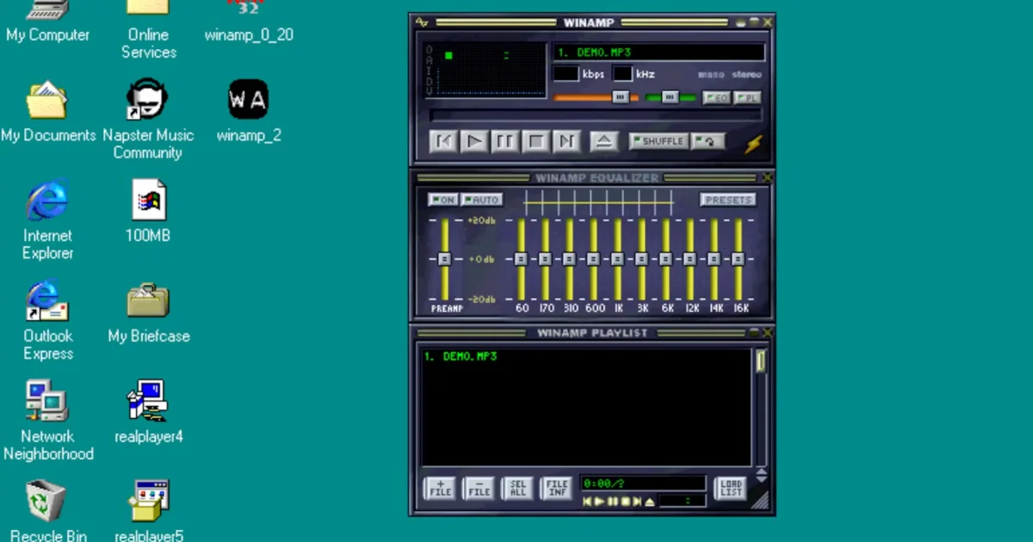Click the 3K equalizer band slider
This screenshot has height=542, width=1033.
coord(641,259)
